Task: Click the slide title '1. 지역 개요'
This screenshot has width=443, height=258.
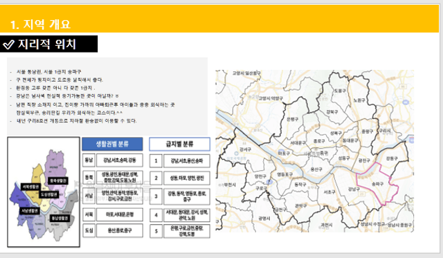Action: 40,24
